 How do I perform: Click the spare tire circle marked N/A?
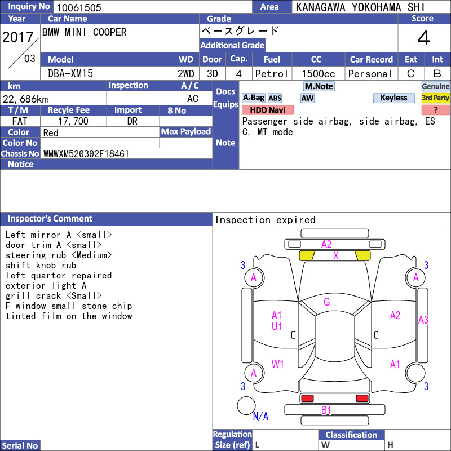[x=246, y=405]
